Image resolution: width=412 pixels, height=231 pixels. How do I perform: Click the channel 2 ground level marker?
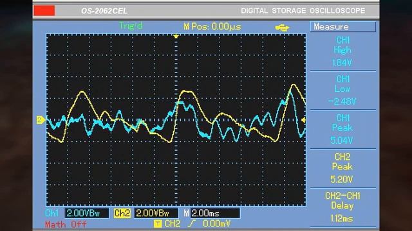coord(41,120)
